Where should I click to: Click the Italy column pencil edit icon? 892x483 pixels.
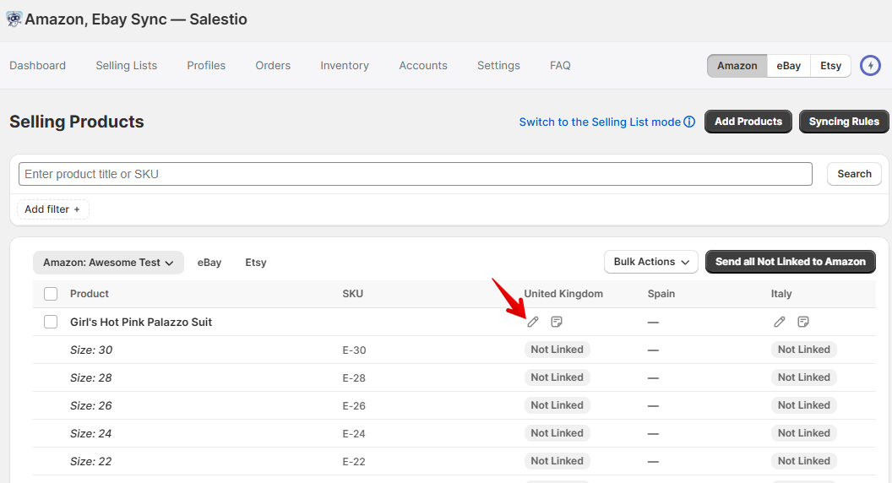pyautogui.click(x=780, y=322)
